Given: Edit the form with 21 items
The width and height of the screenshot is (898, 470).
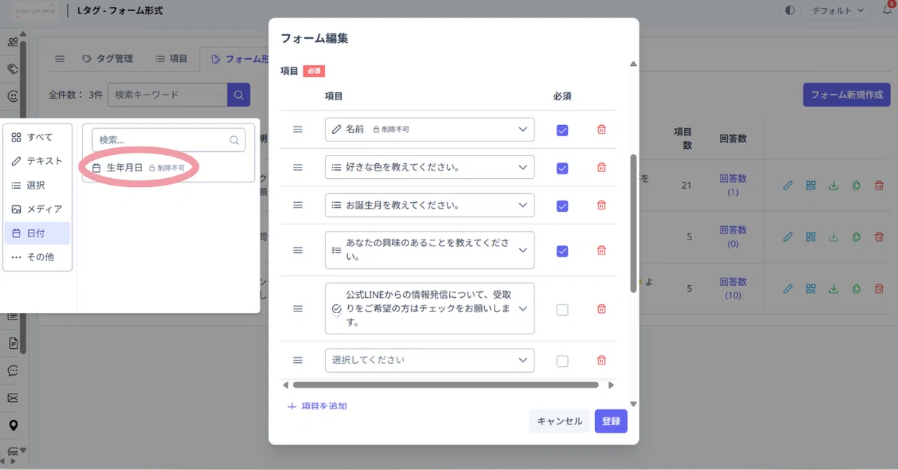Looking at the screenshot, I should click(x=787, y=185).
